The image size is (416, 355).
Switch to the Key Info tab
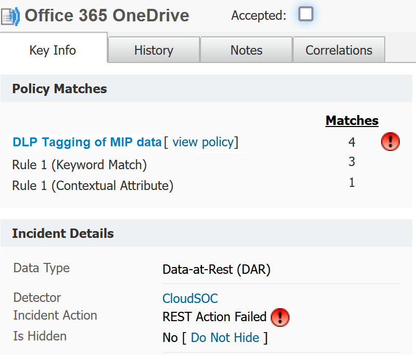click(53, 50)
